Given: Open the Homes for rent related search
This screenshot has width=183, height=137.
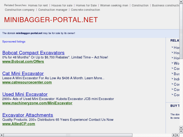Looking at the screenshot, I should 38,6.
